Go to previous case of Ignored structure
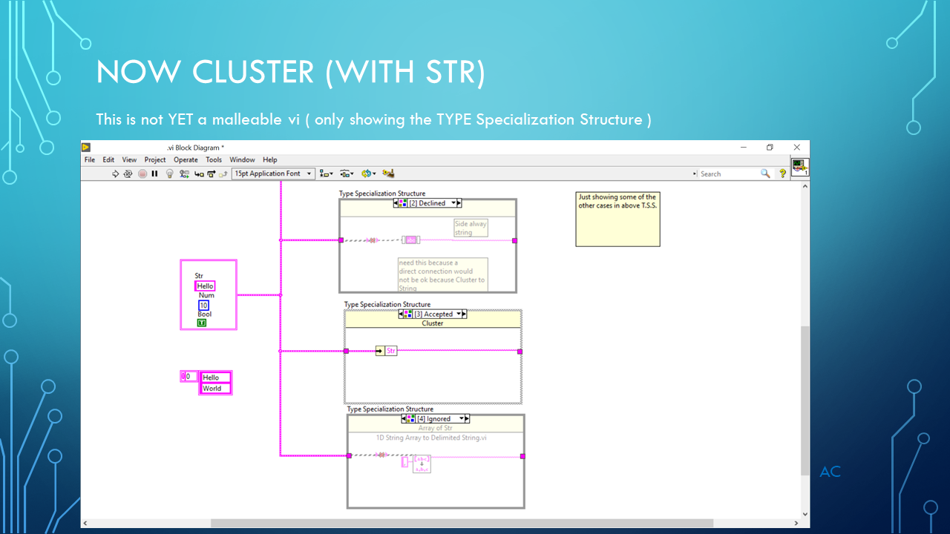Image resolution: width=950 pixels, height=534 pixels. [x=404, y=419]
